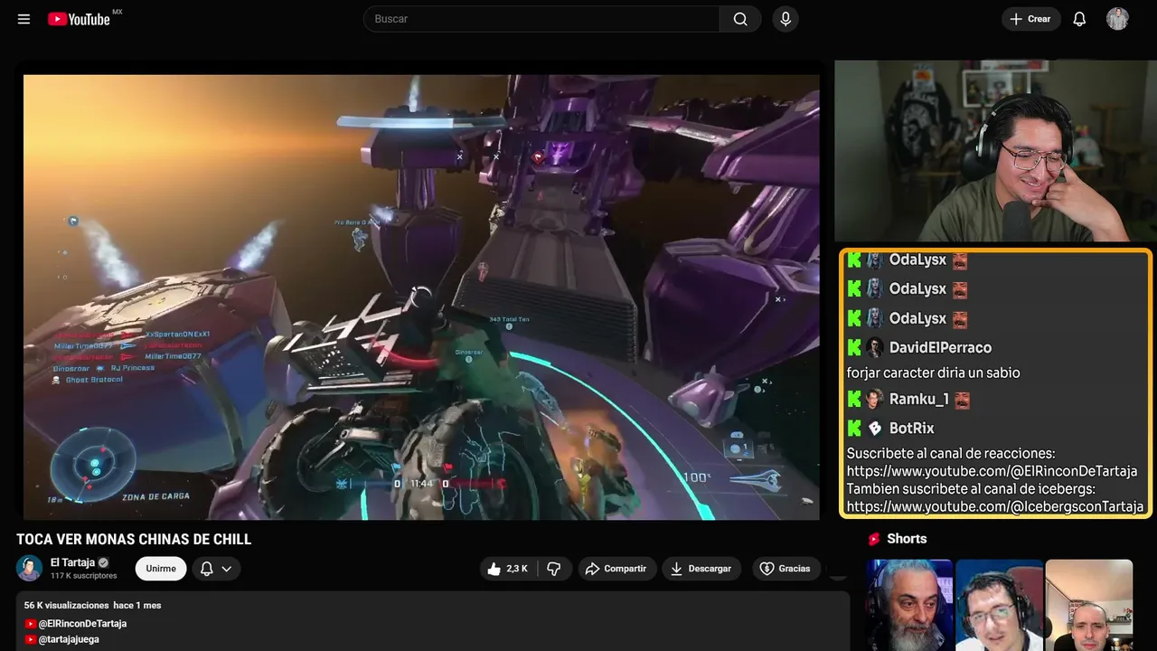Download the video with Descargar
The width and height of the screenshot is (1157, 651).
[x=701, y=569]
